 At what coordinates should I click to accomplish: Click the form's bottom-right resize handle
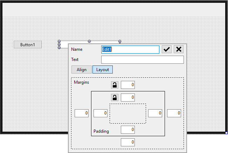[226, 133]
